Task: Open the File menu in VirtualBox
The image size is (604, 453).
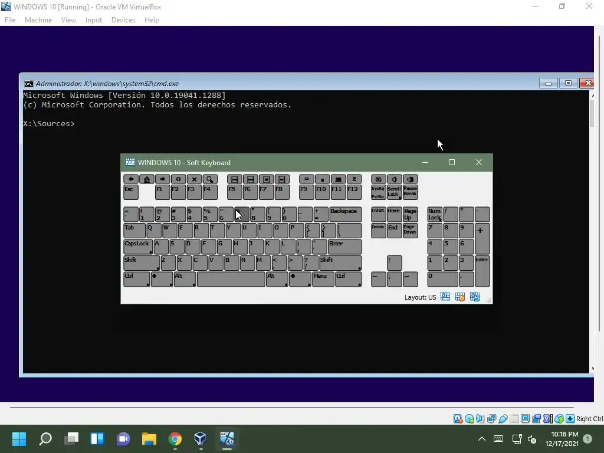Action: 10,20
